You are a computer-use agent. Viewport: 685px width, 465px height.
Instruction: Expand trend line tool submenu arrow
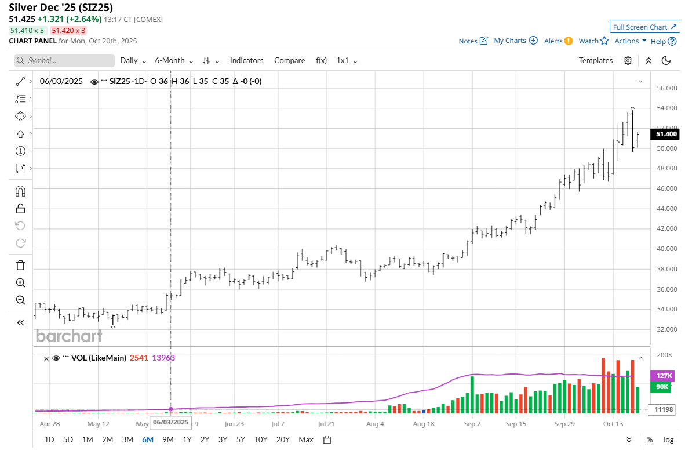click(x=31, y=82)
